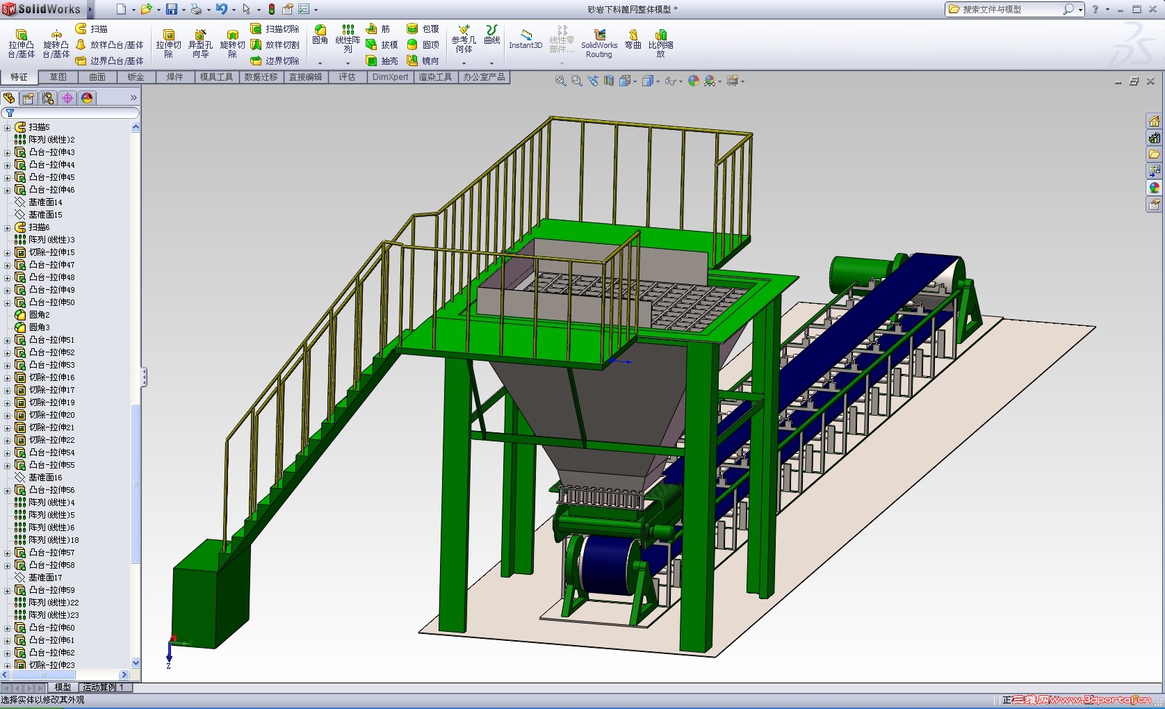Choose the 旋转凸台/基体 revolve boss tool
This screenshot has height=709, width=1165.
click(x=56, y=43)
